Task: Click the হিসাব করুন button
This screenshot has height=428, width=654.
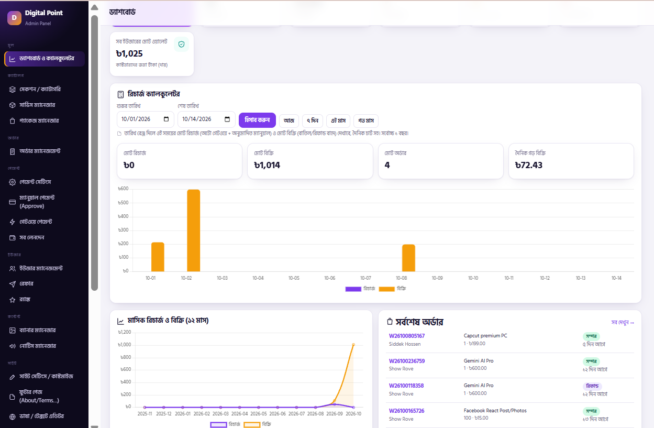Action: (x=257, y=120)
